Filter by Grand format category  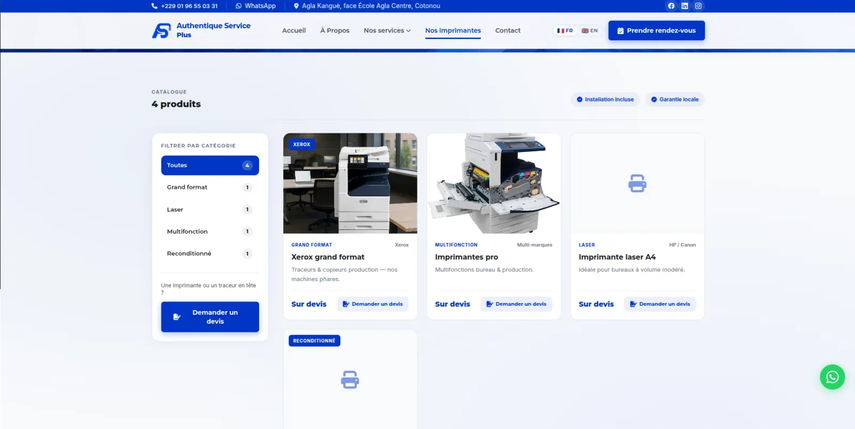click(210, 187)
